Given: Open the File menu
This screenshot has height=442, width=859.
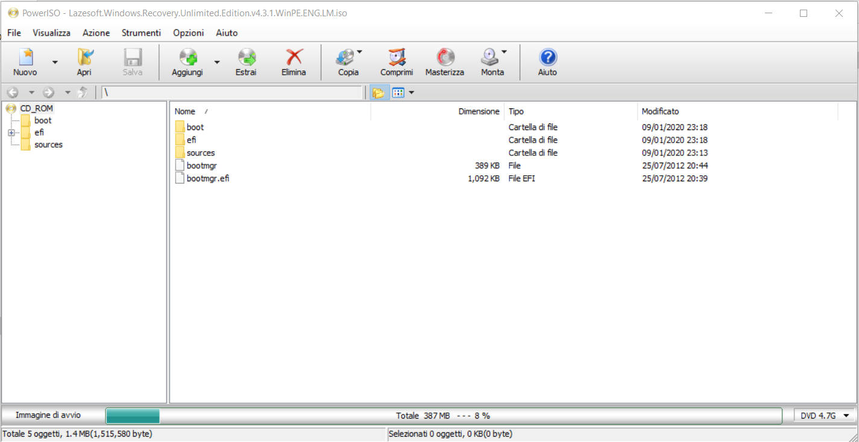Looking at the screenshot, I should click(x=14, y=33).
